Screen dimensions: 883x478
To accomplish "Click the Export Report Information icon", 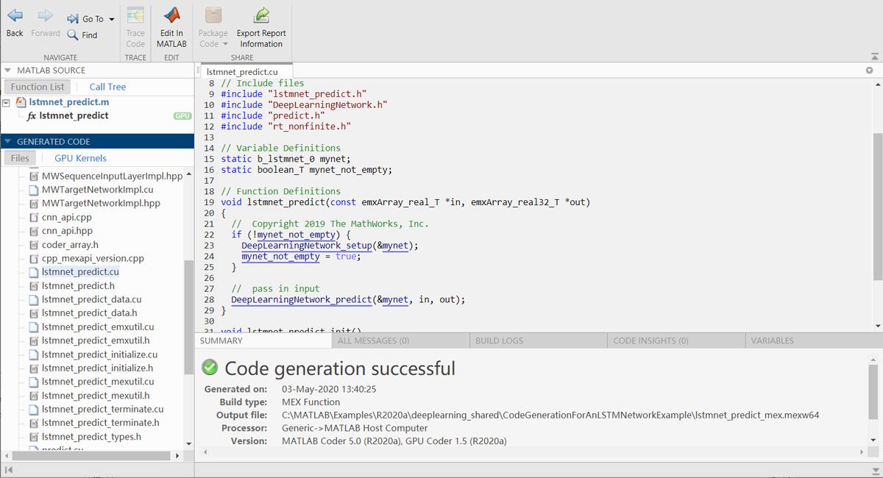I will (261, 16).
